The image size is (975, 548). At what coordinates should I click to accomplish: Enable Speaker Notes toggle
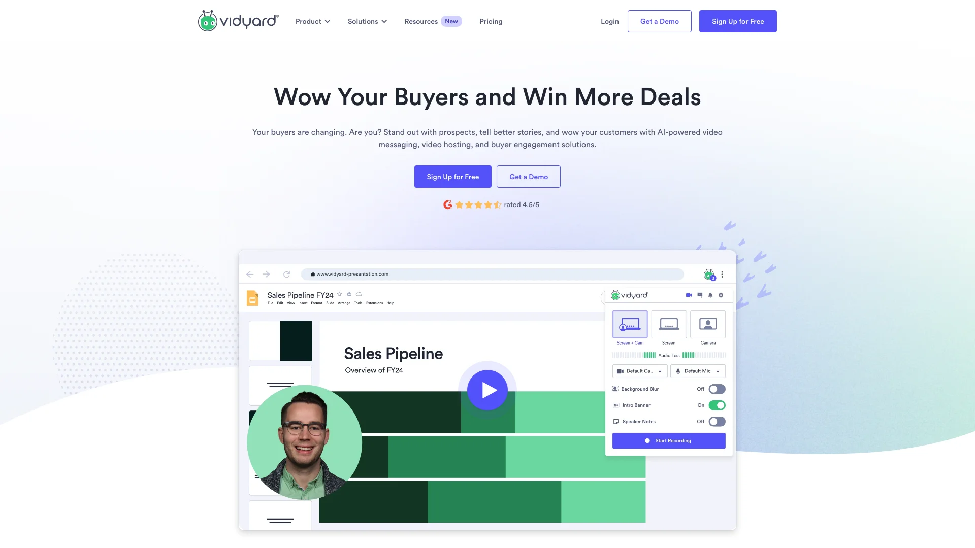[717, 421]
